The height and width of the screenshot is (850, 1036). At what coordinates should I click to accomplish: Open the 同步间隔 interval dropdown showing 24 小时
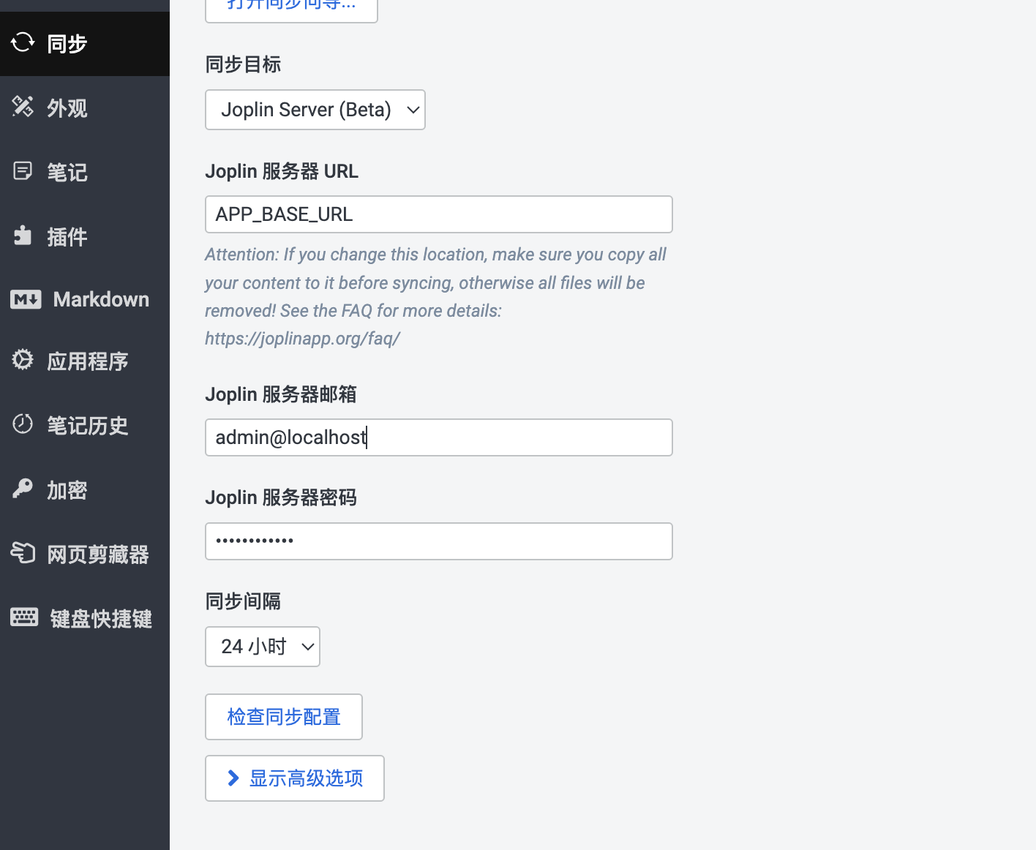[262, 646]
